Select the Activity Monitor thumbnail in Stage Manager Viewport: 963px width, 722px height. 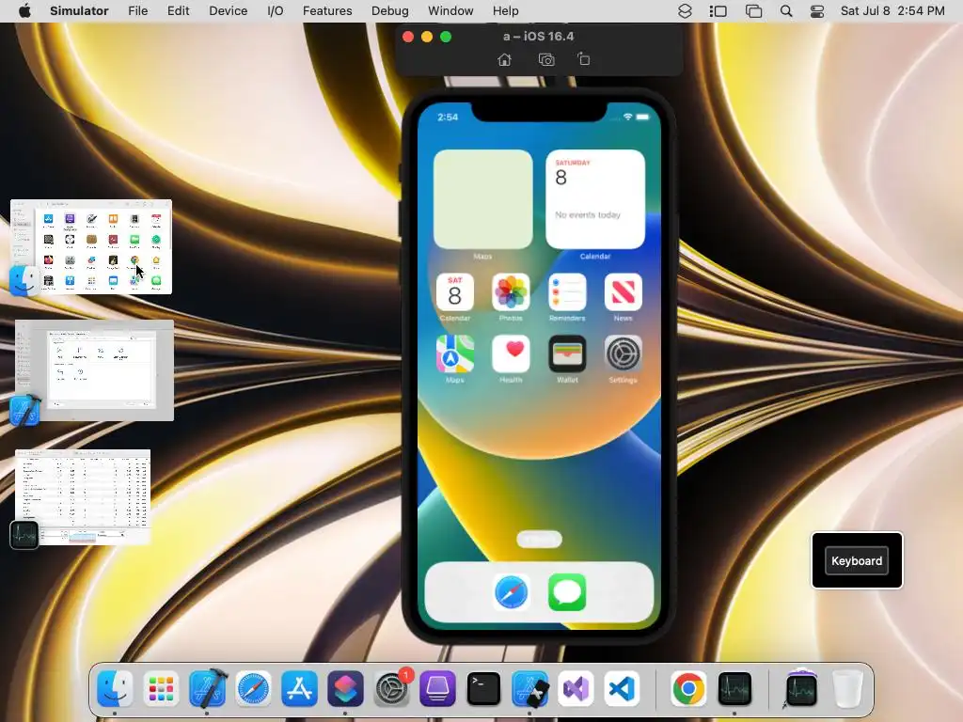coord(83,497)
